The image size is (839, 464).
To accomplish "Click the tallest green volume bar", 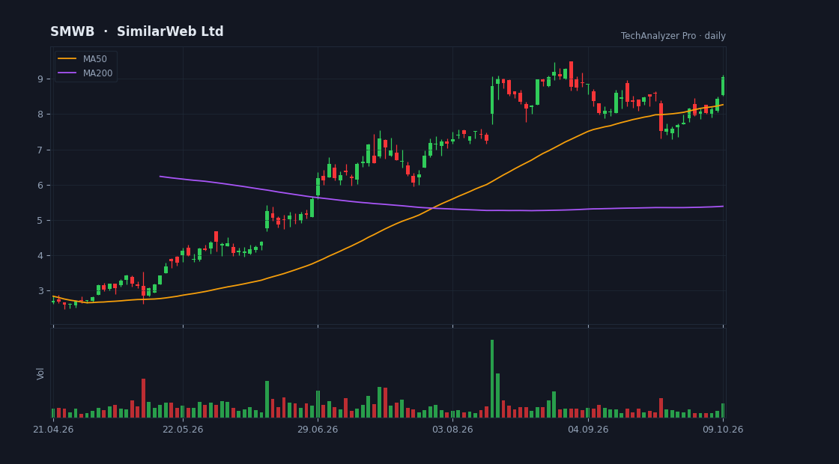I will [492, 379].
